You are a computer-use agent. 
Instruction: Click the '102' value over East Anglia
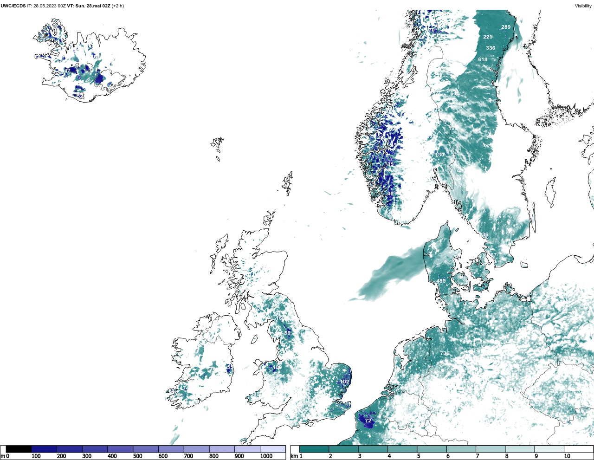[344, 382]
